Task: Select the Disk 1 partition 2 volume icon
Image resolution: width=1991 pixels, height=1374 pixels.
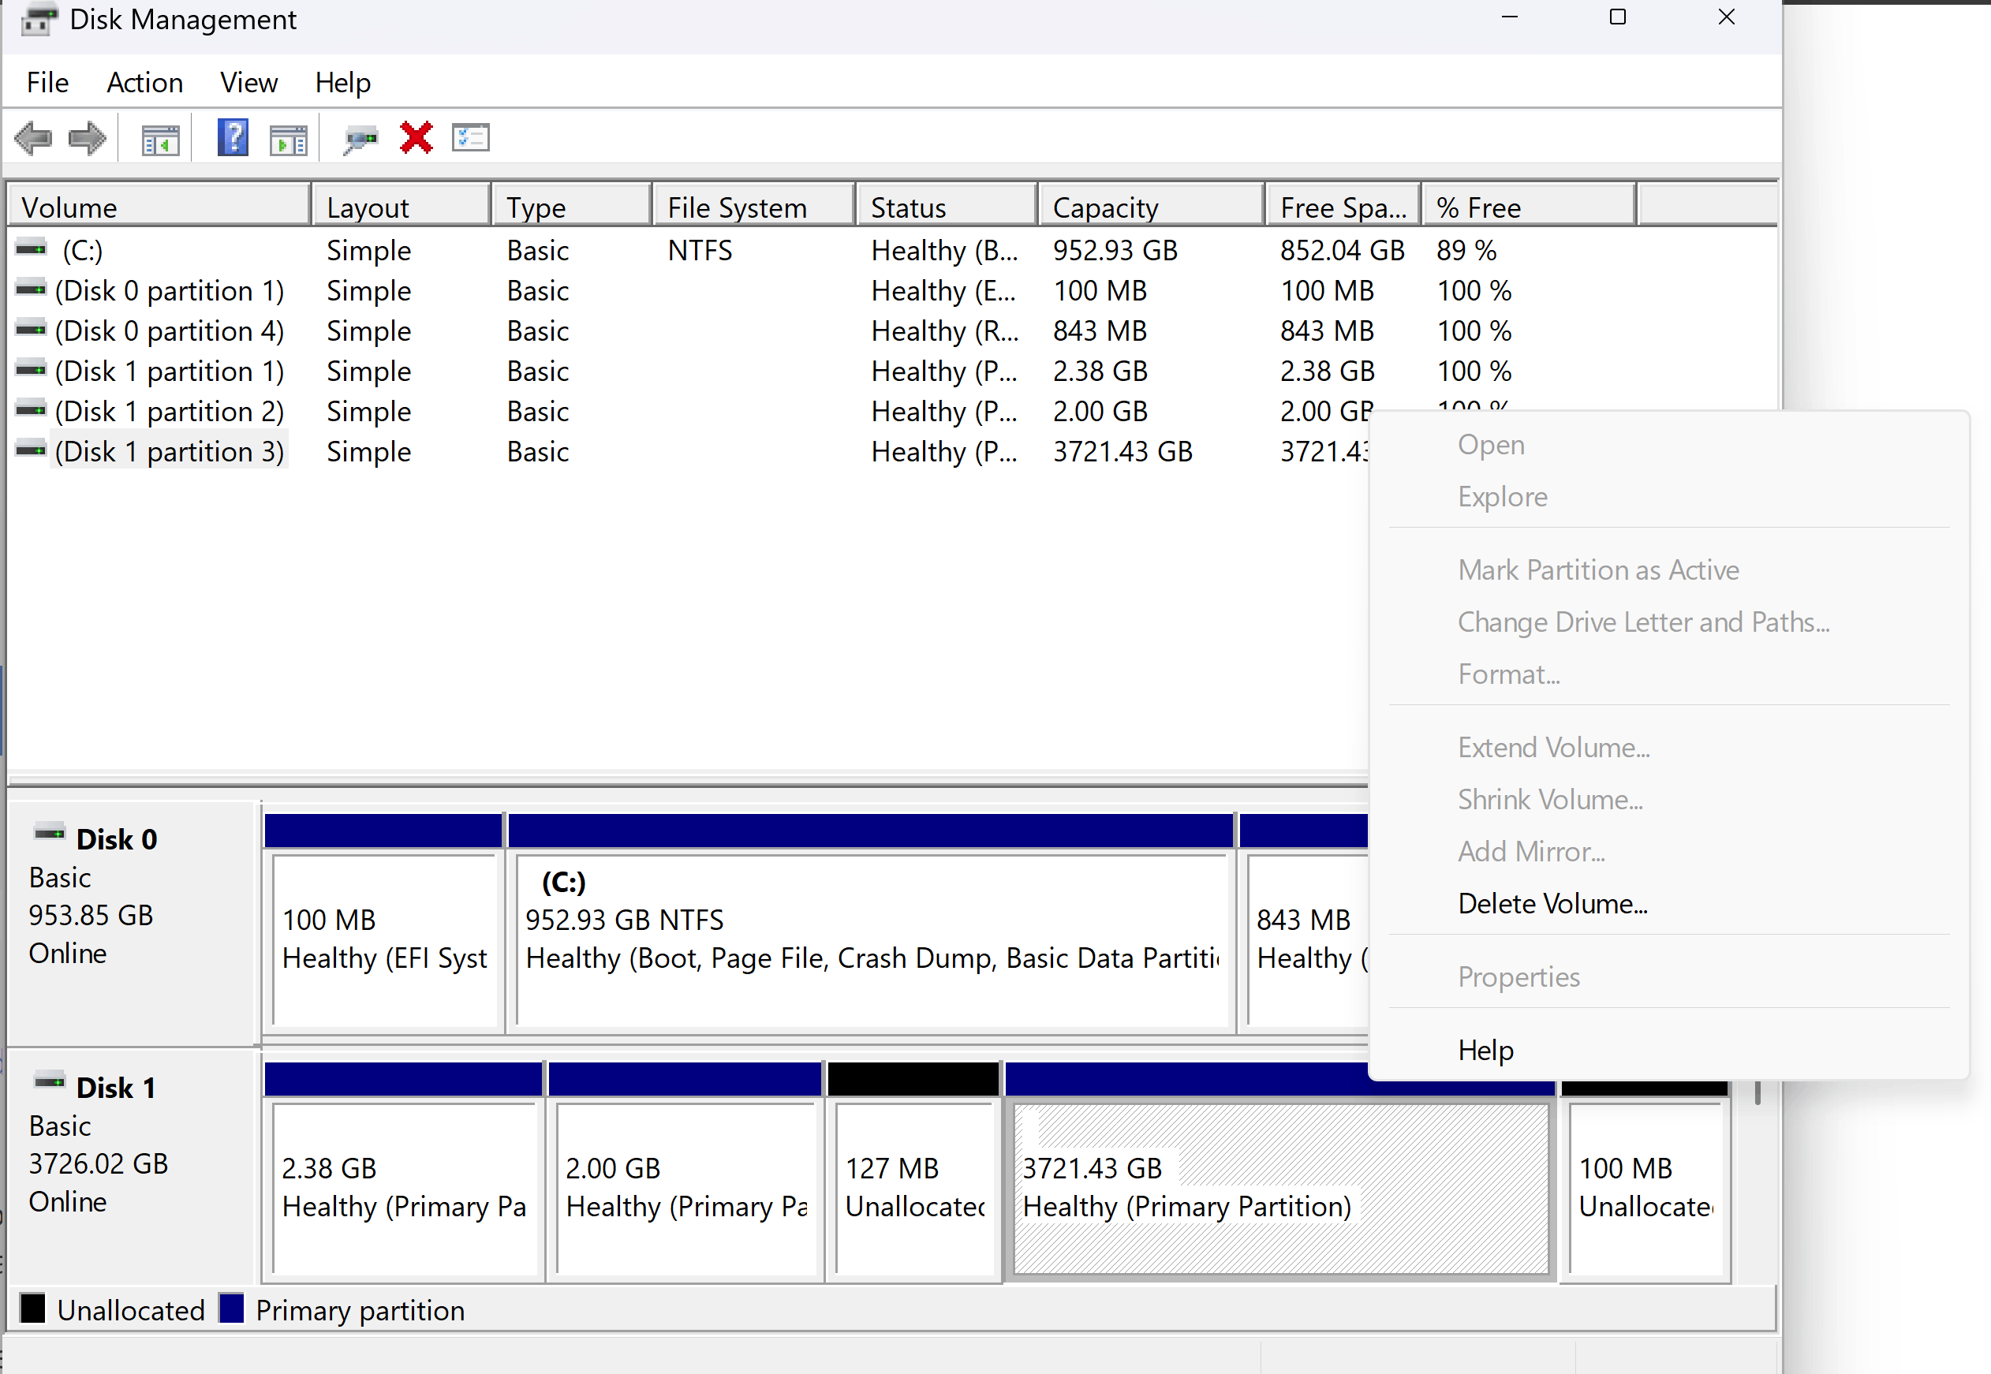Action: tap(29, 411)
